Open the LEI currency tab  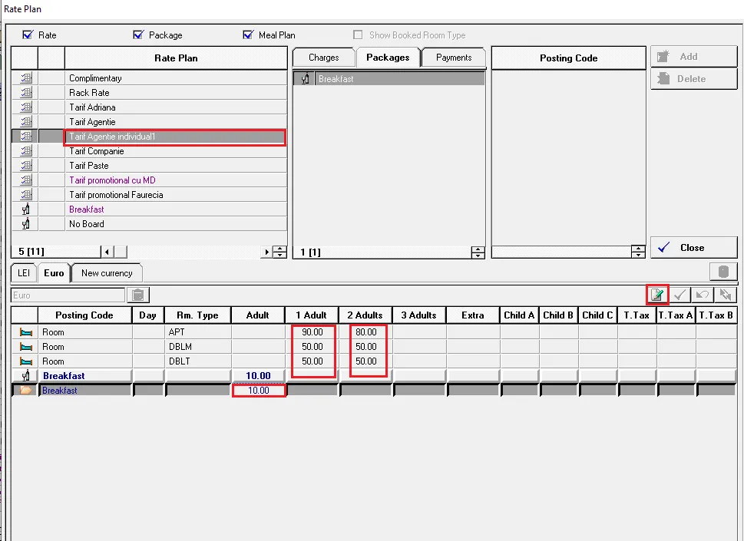[24, 273]
